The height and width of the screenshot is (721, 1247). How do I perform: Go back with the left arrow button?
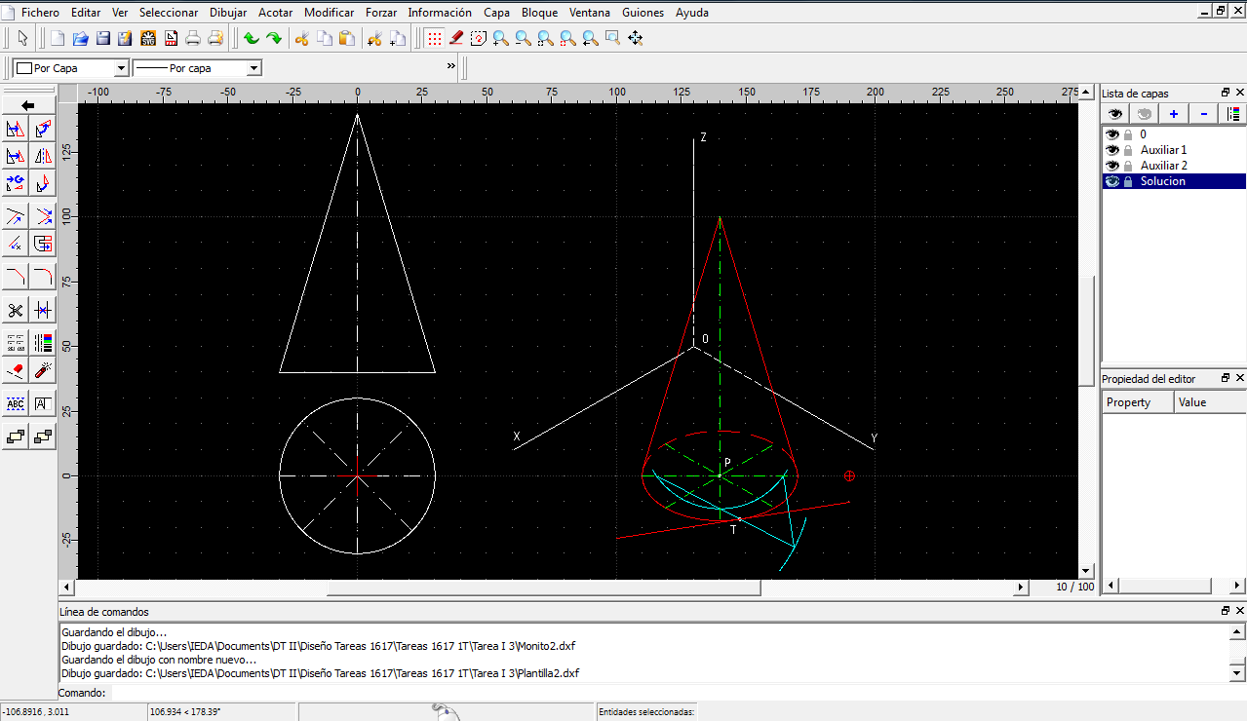[28, 104]
